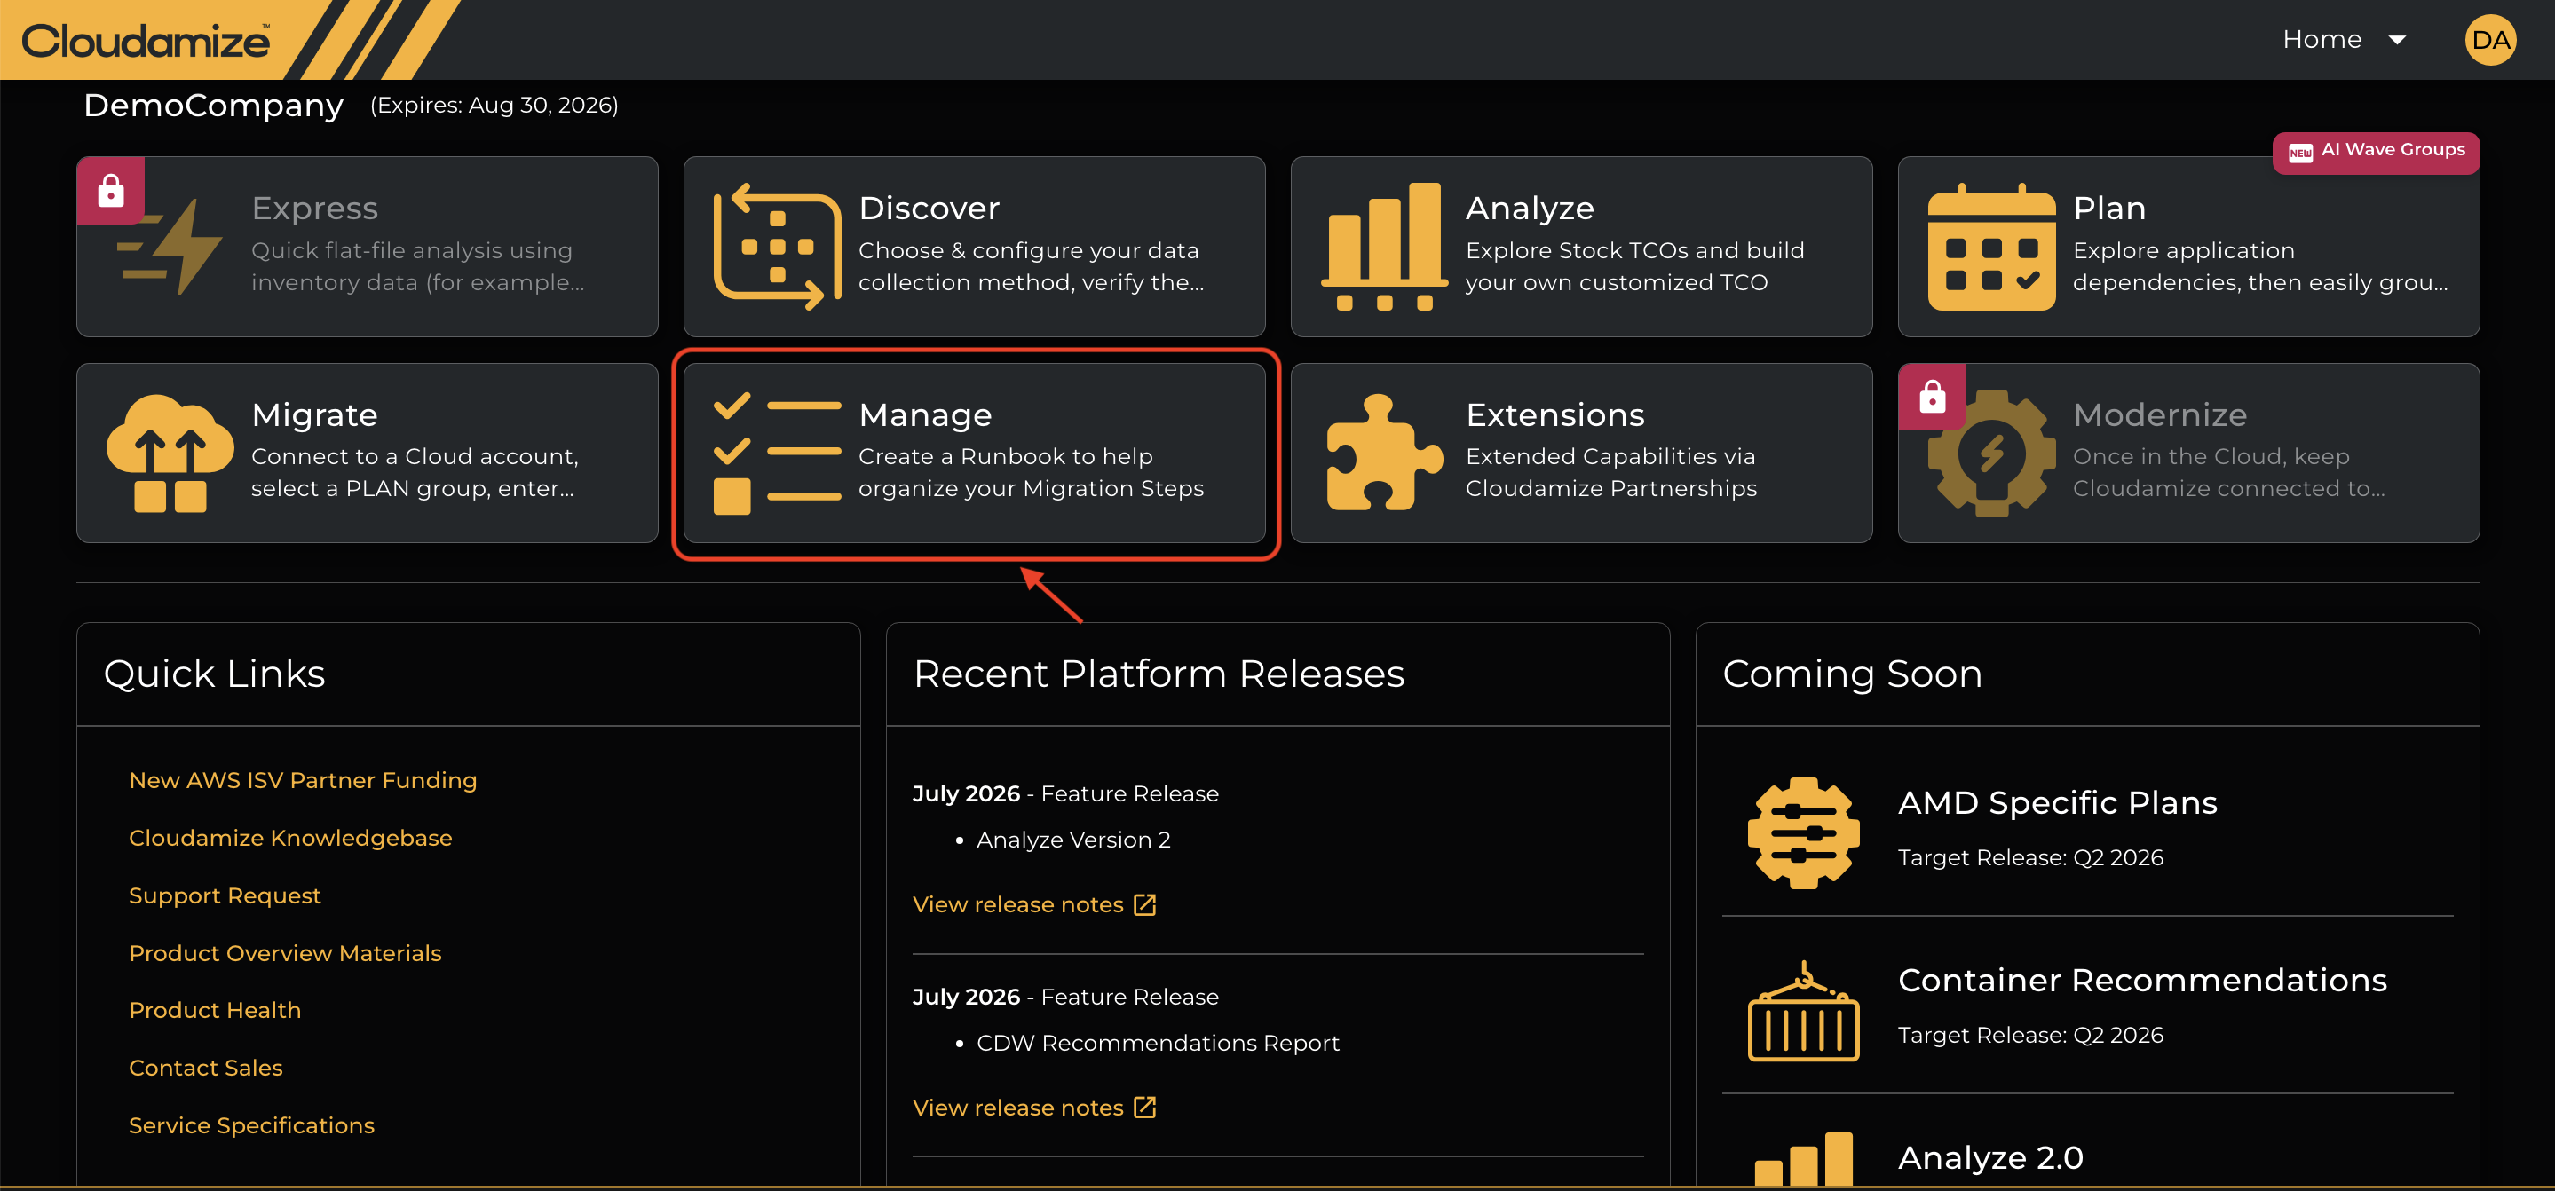Click the Modernize card description text
The width and height of the screenshot is (2555, 1191).
2228,473
